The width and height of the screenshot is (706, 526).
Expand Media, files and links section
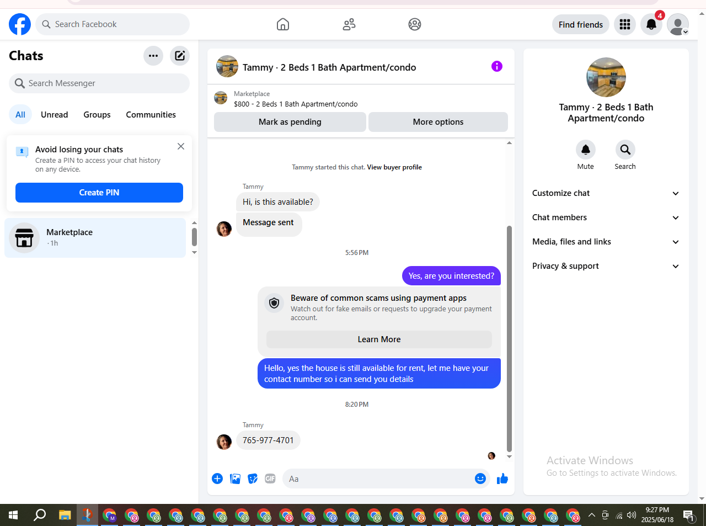606,242
